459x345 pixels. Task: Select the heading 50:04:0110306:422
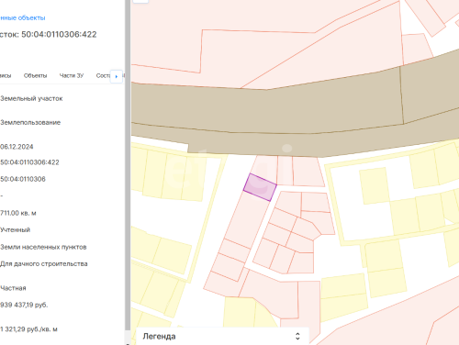59,34
